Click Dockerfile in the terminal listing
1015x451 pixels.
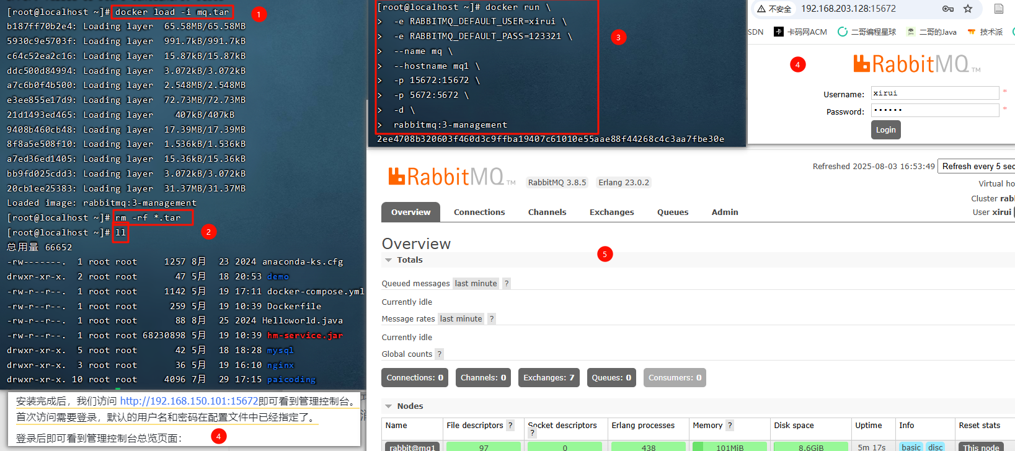pyautogui.click(x=294, y=306)
